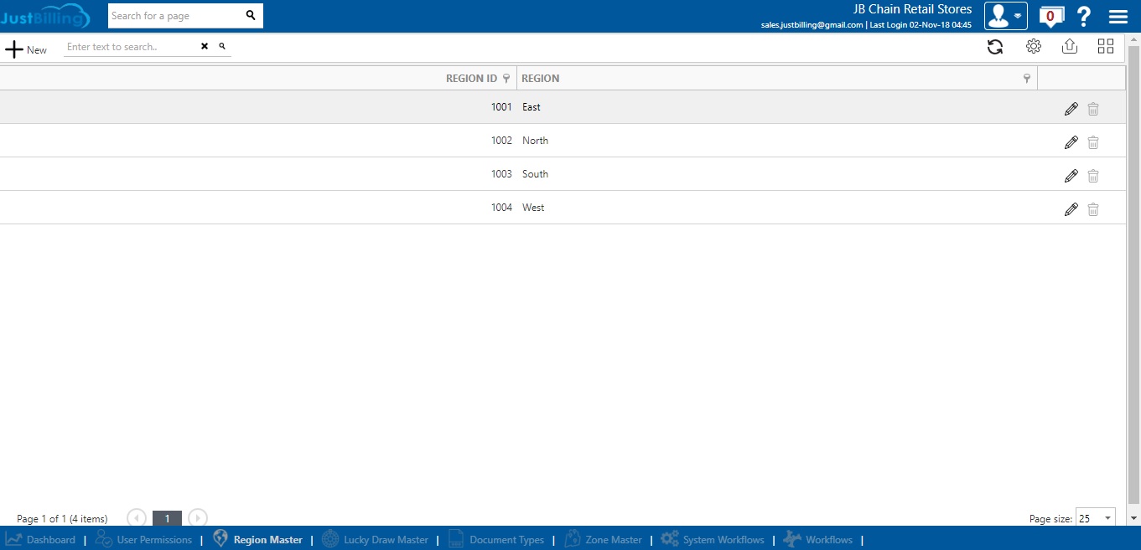Open the Workflows tab

818,540
